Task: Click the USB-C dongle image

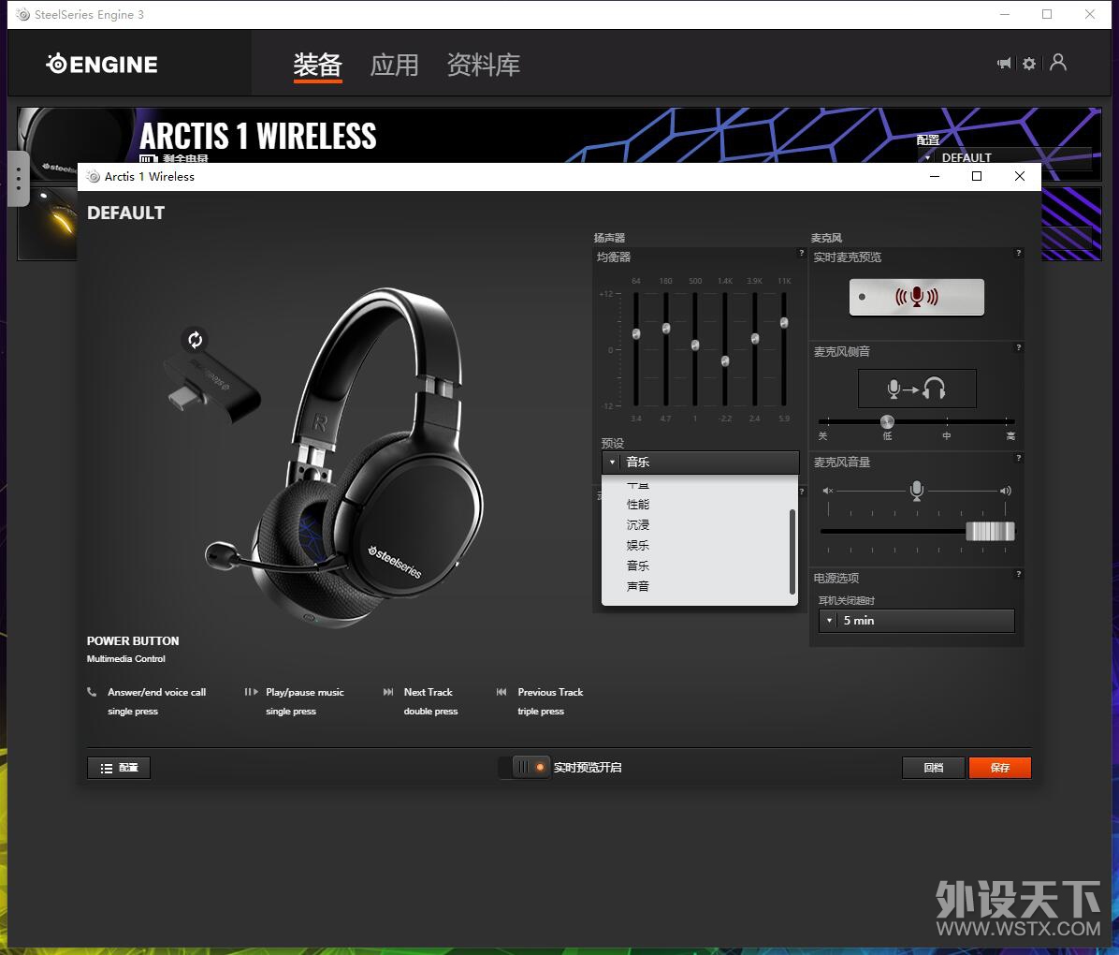Action: tap(212, 389)
